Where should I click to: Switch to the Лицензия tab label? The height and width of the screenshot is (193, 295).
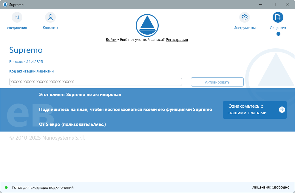click(x=278, y=28)
